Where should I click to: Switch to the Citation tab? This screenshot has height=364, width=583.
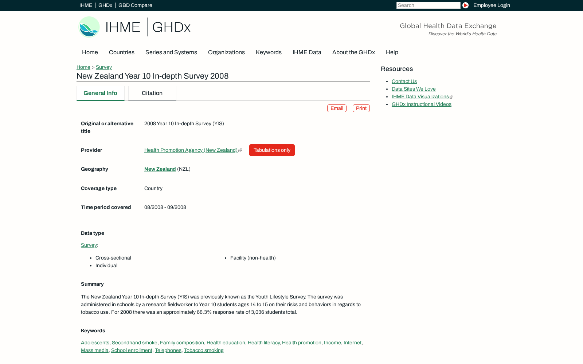[x=152, y=93]
